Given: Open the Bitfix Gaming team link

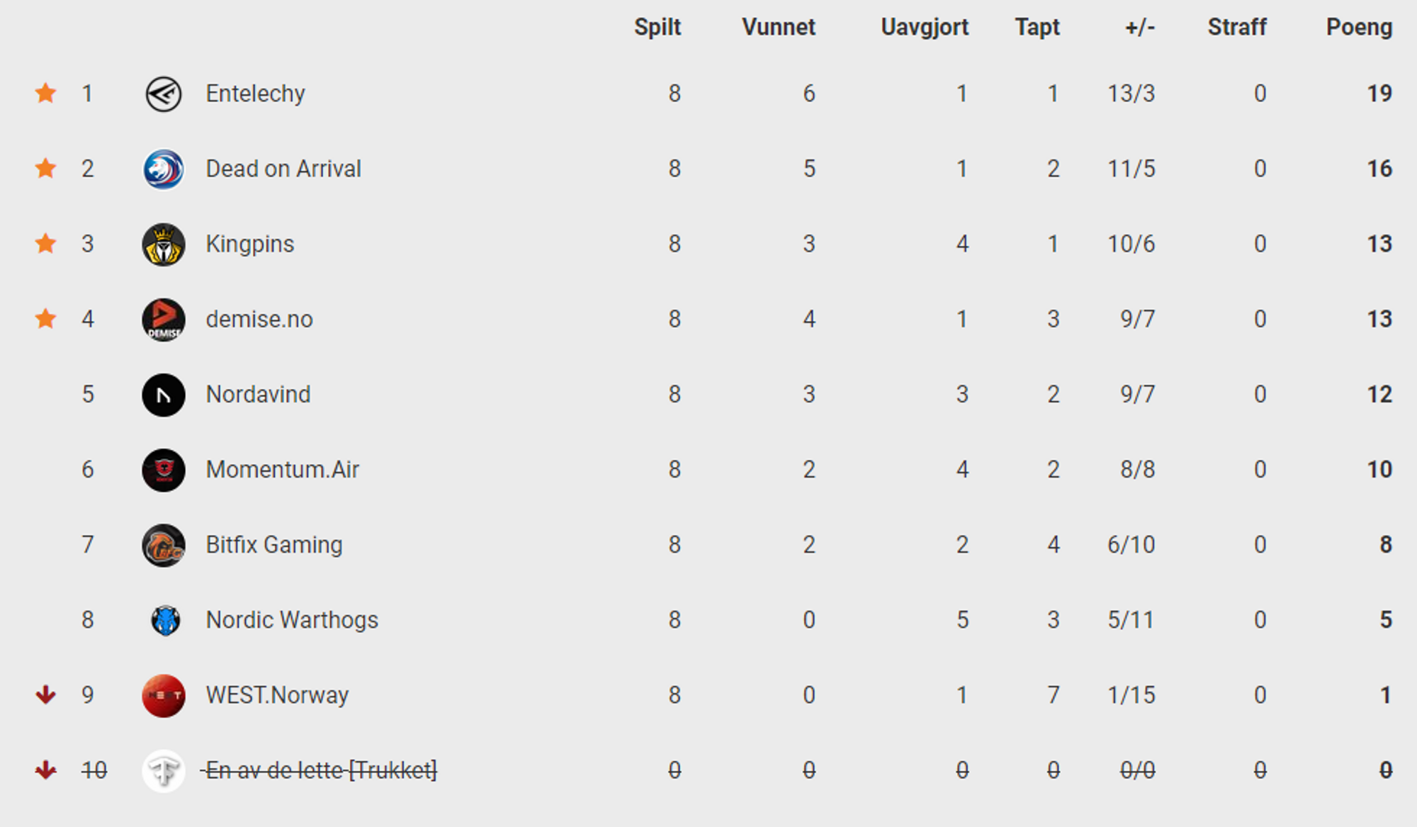Looking at the screenshot, I should click(x=274, y=544).
